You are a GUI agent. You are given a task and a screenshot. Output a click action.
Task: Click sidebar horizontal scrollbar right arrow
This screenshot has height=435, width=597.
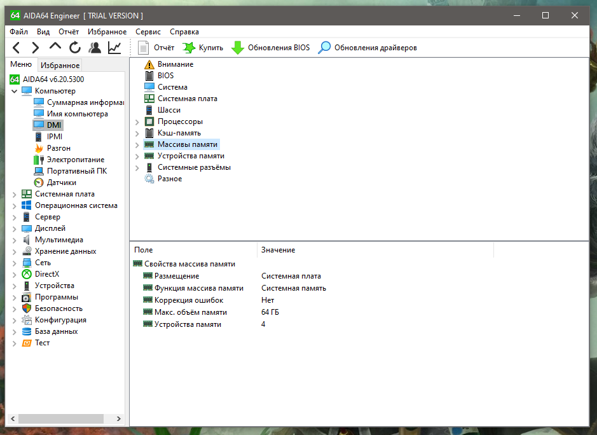click(x=118, y=418)
